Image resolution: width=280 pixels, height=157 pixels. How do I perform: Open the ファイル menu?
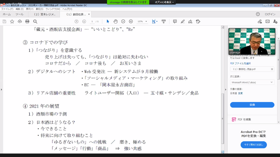click(x=7, y=9)
